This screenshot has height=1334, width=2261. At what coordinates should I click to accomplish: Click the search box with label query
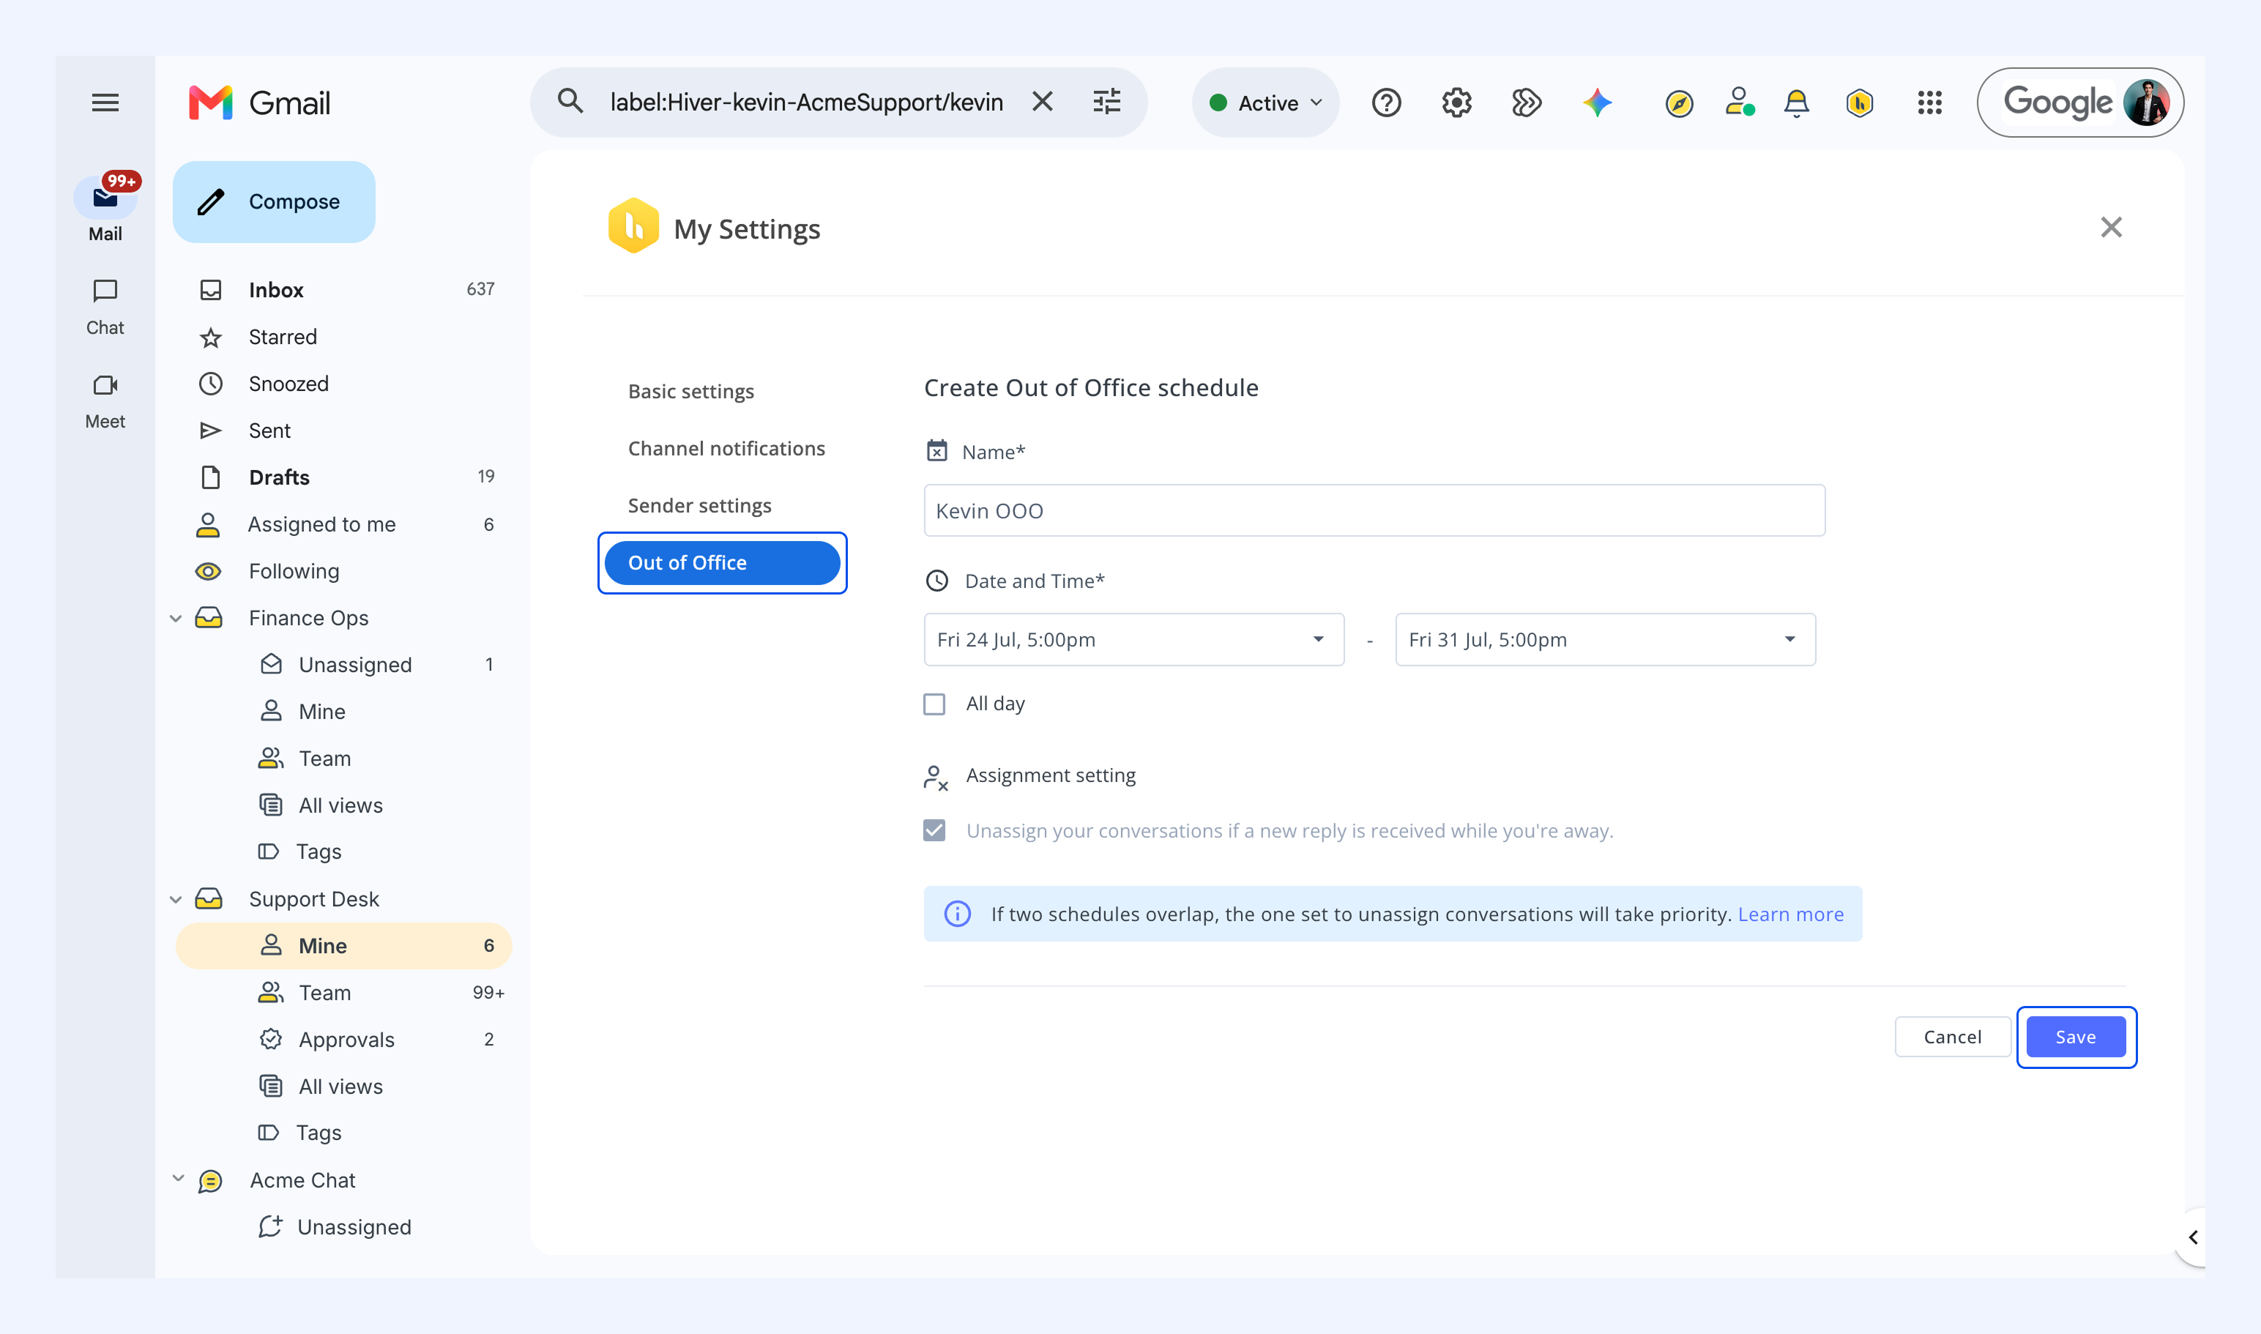point(805,102)
